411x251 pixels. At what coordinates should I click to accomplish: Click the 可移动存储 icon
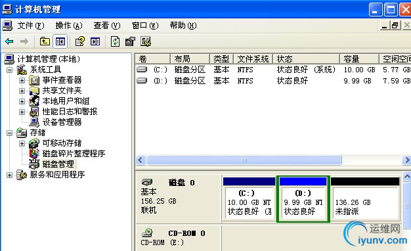click(x=34, y=143)
